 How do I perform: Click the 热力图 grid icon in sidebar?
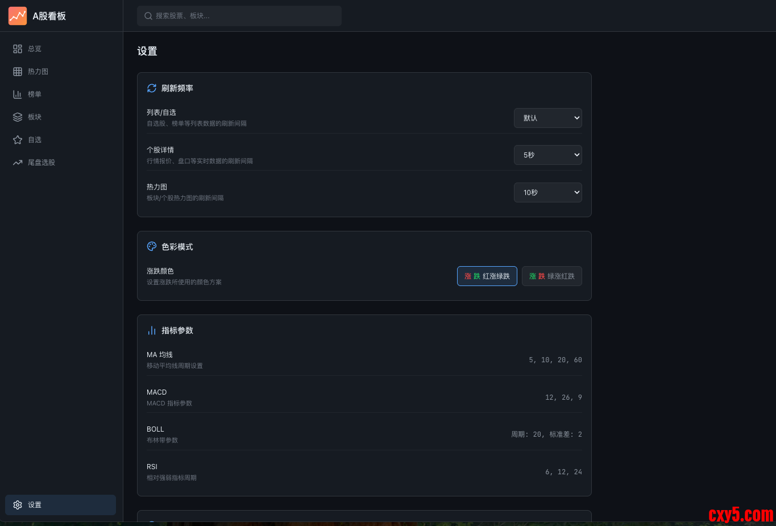pos(18,72)
